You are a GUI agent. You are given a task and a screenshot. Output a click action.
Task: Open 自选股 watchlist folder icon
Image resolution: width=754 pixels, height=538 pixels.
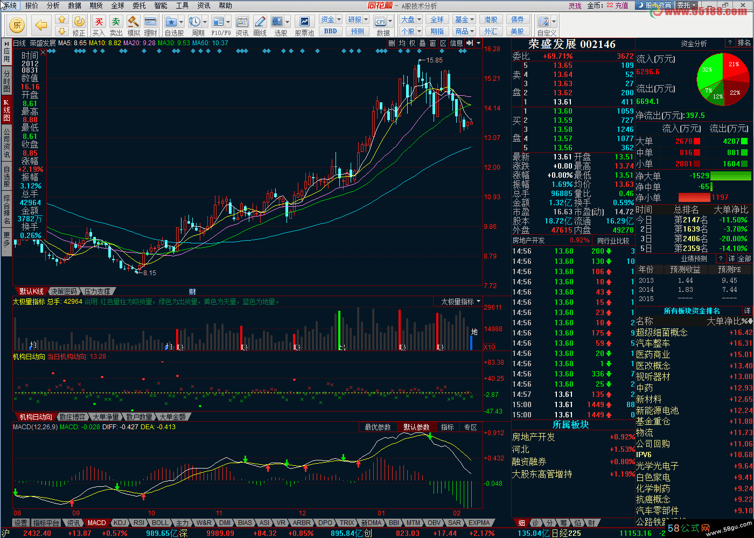coord(171,22)
